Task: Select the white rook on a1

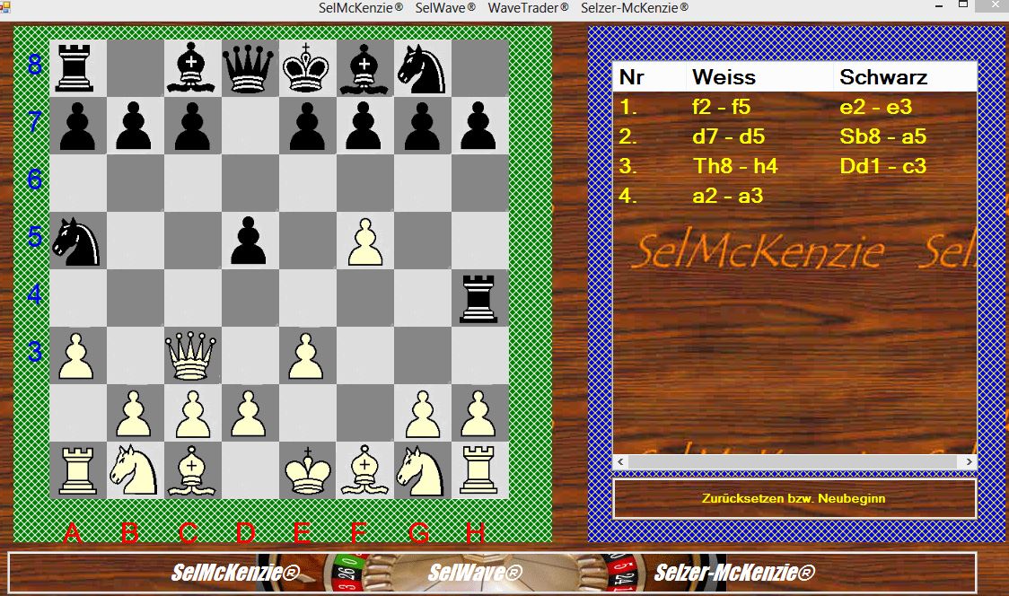Action: (x=78, y=470)
